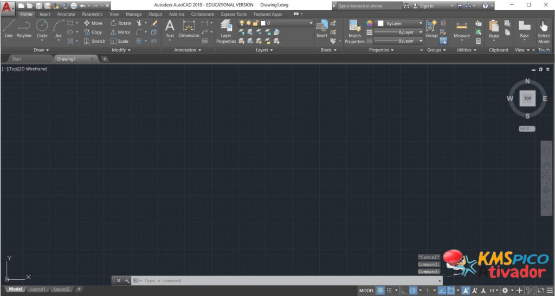555x296 pixels.
Task: Activate the Scale tool
Action: point(119,41)
